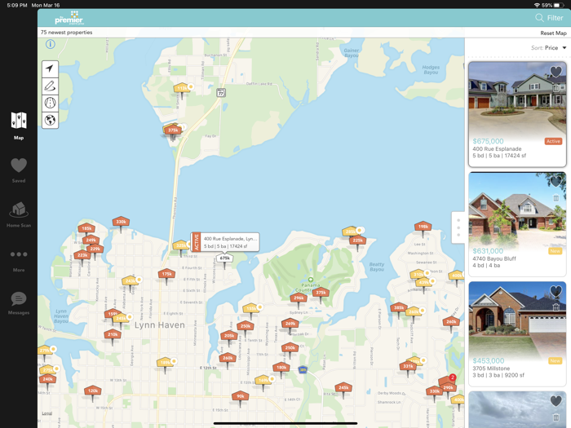Select the 113k map pin

point(182,88)
